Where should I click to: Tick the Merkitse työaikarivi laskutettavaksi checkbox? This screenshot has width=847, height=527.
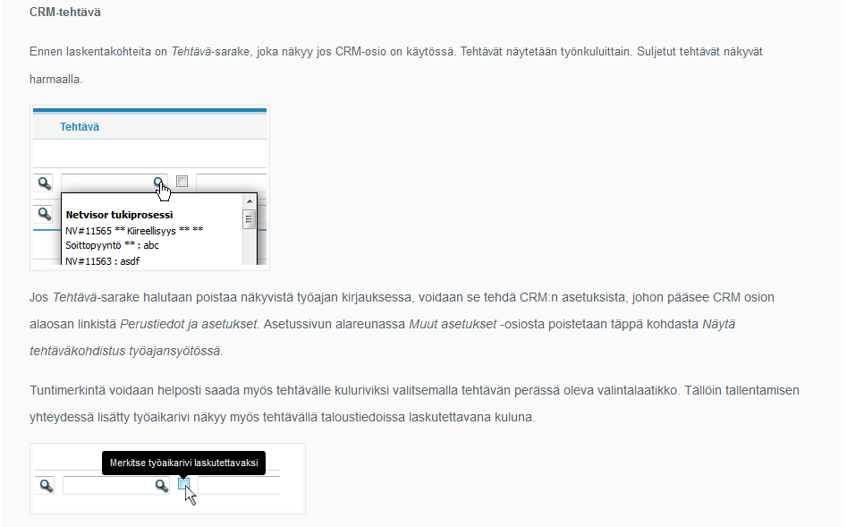point(183,484)
